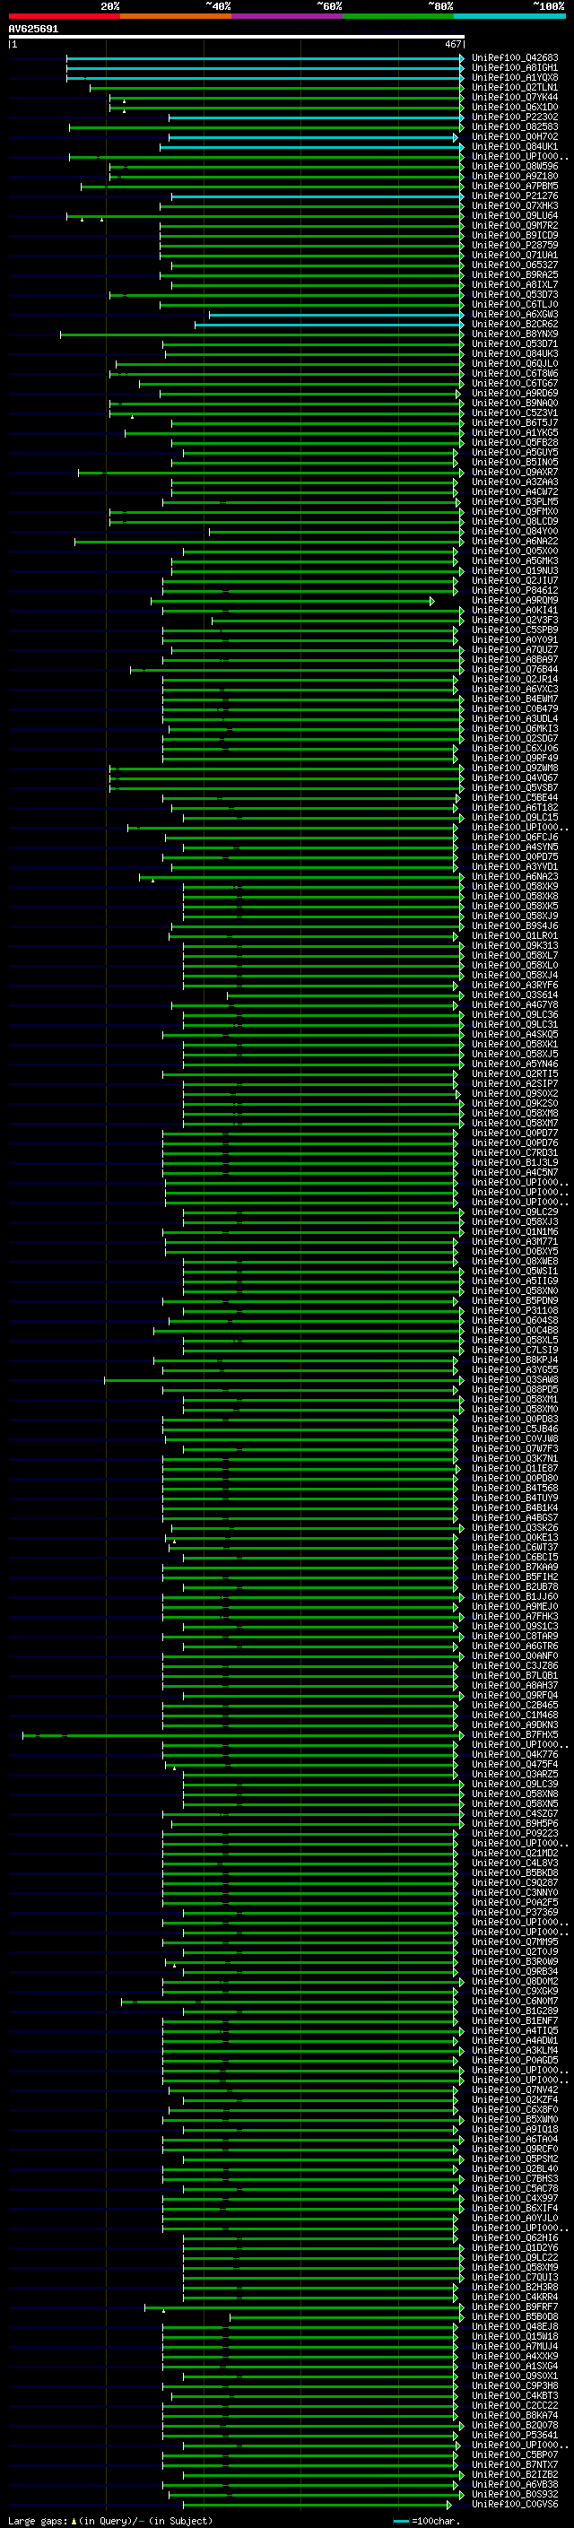Image resolution: width=574 pixels, height=2528 pixels.
Task: Click the UniRef100_P28759 label
Action: click(x=515, y=246)
